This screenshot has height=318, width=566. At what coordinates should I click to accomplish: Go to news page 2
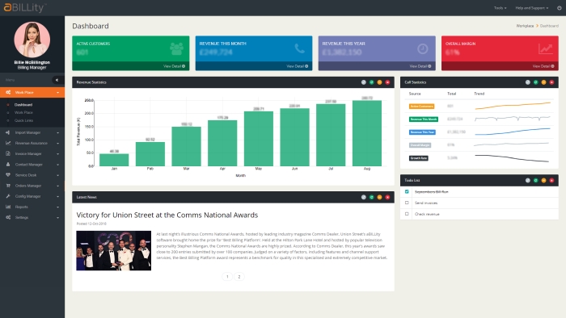239,277
